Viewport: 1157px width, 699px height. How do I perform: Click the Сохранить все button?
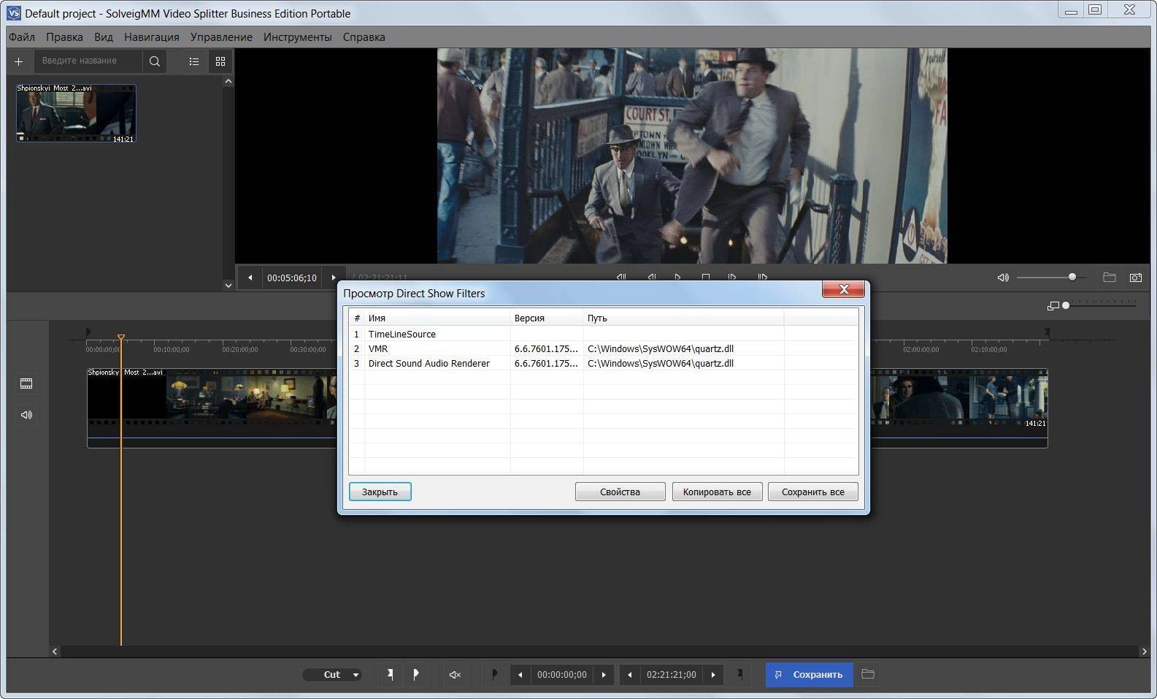(812, 492)
